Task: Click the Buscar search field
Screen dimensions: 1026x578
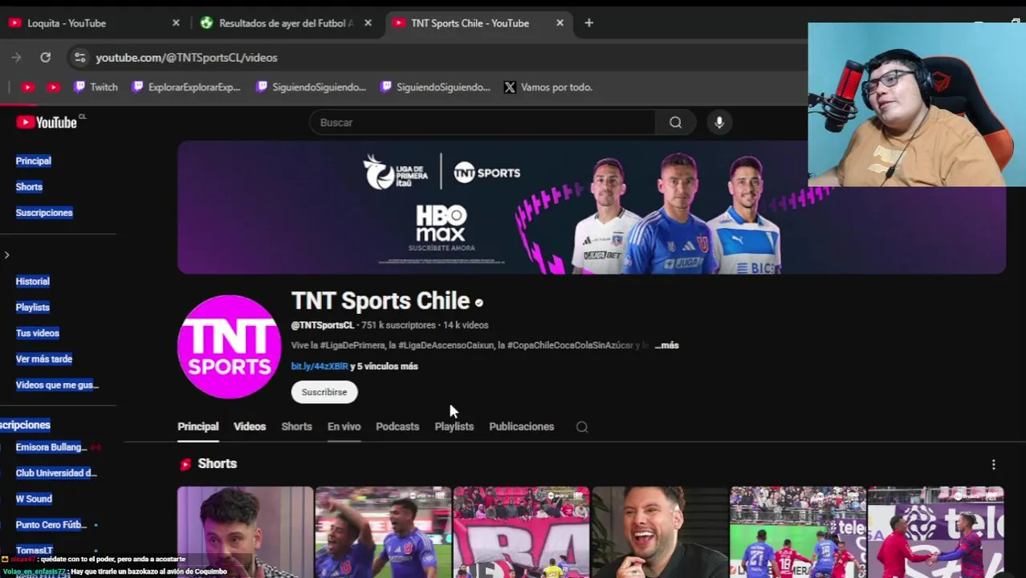Action: pyautogui.click(x=482, y=122)
